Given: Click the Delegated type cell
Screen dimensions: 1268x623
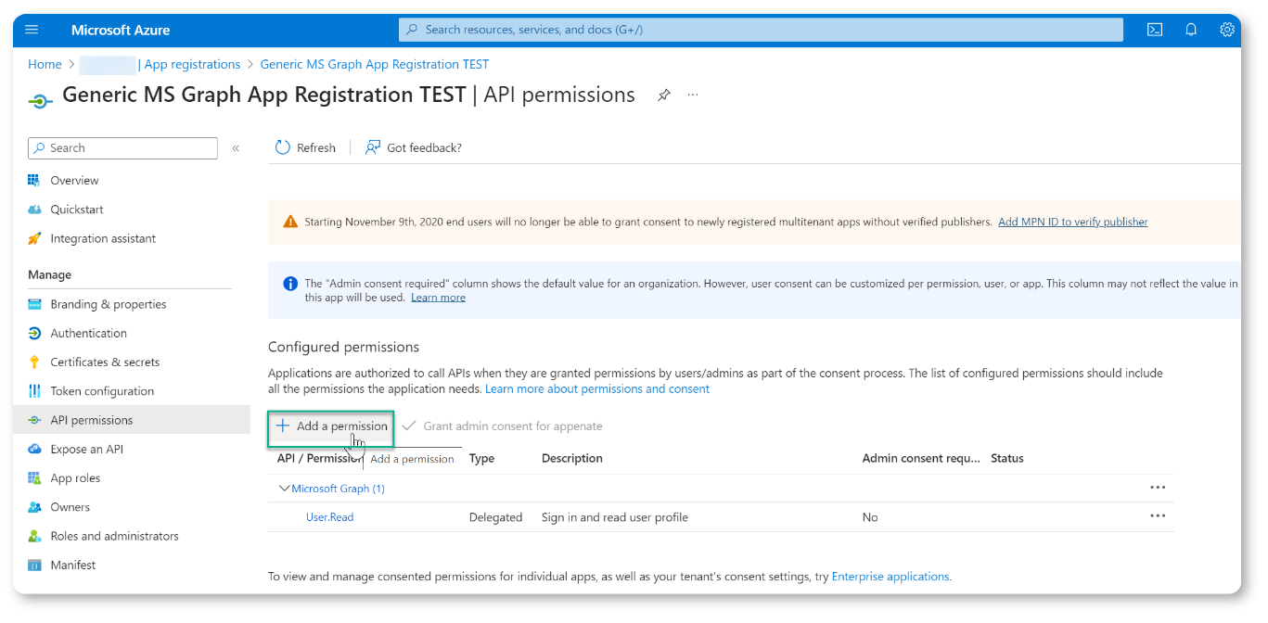Looking at the screenshot, I should click(x=496, y=517).
